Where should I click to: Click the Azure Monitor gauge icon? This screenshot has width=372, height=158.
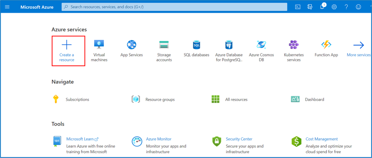[x=137, y=141]
